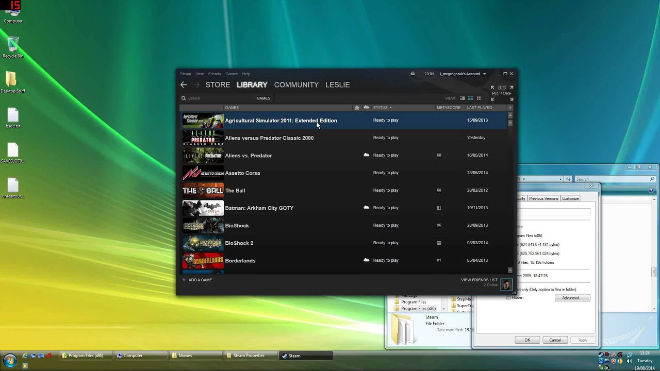The image size is (660, 371).
Task: Click Cancel in Steam Properties dialog
Action: pyautogui.click(x=555, y=340)
